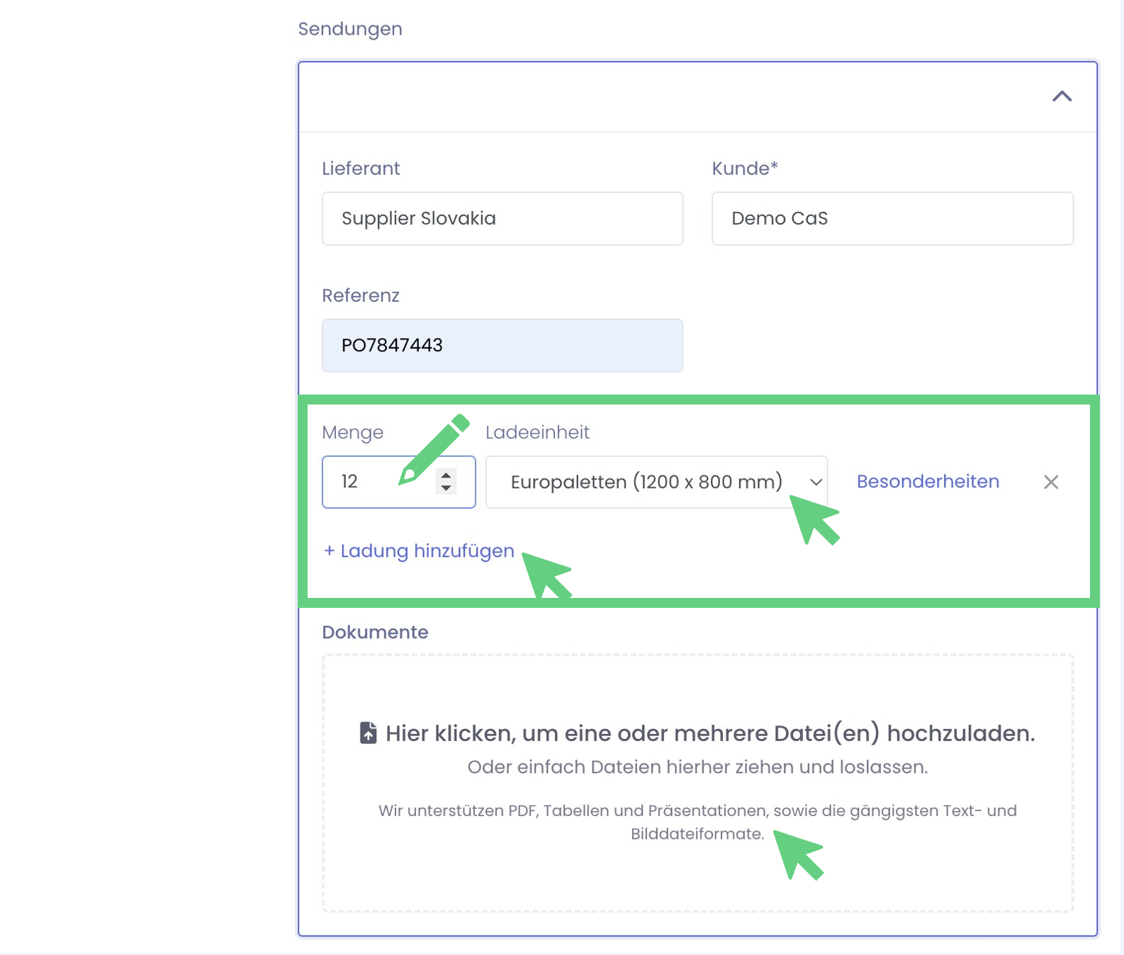Click the 'Hier klicken' upload headline text
1124x955 pixels.
(709, 733)
